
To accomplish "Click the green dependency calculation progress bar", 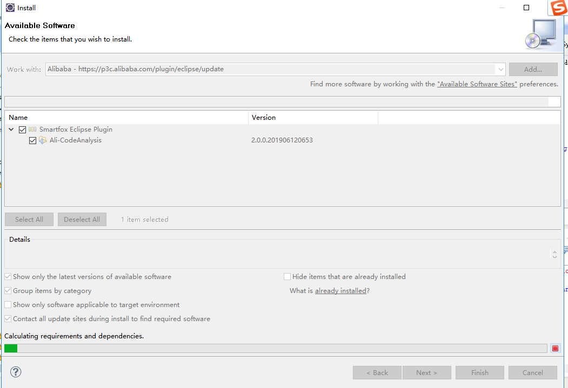I will (x=276, y=348).
